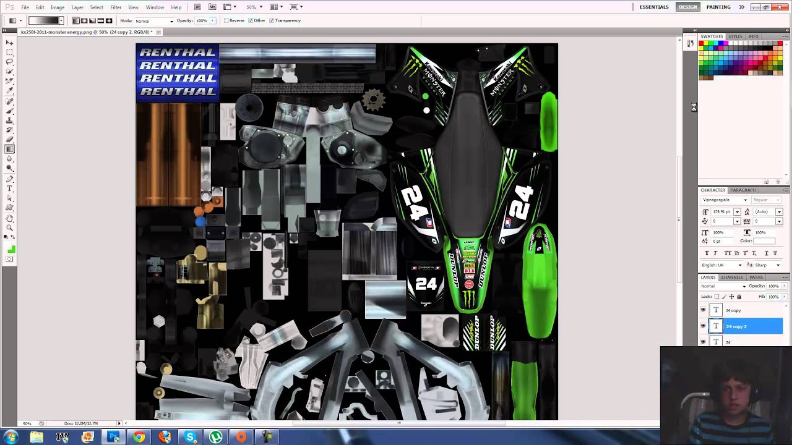Screen dimensions: 792x445
Task: Toggle lock image pixels
Action: (x=724, y=297)
